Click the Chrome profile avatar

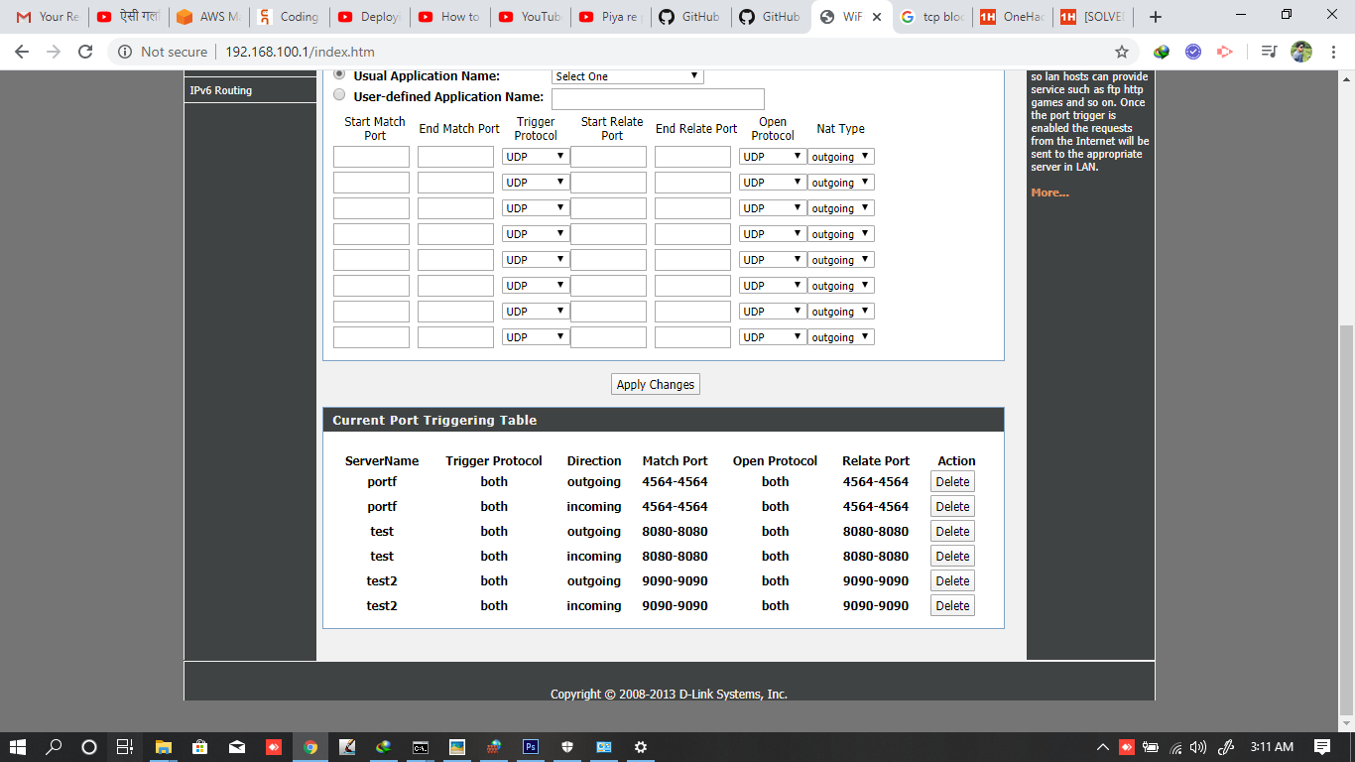coord(1301,52)
